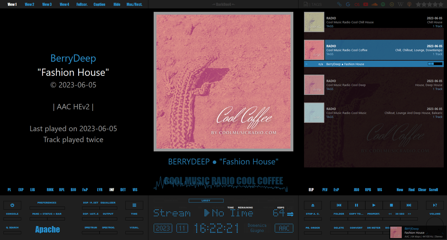Open Wikipedia icon in top bar
Viewport: 447px width, 240px height.
point(401,4)
